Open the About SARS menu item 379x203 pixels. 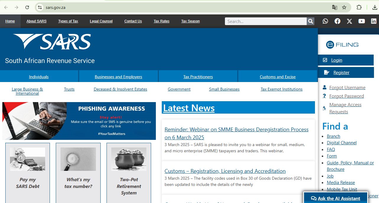[x=37, y=21]
